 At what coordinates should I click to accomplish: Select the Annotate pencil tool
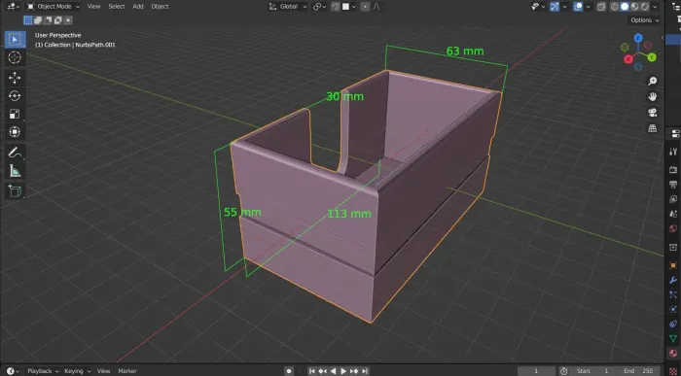click(x=15, y=153)
